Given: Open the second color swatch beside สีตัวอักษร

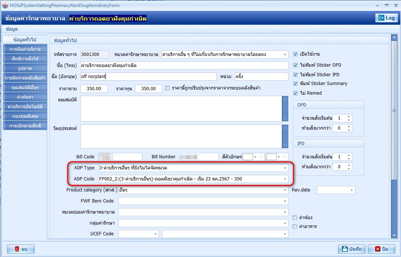Looking at the screenshot, I should (x=272, y=157).
